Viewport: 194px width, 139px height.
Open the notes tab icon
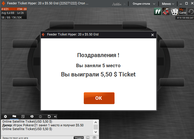pyautogui.click(x=23, y=117)
